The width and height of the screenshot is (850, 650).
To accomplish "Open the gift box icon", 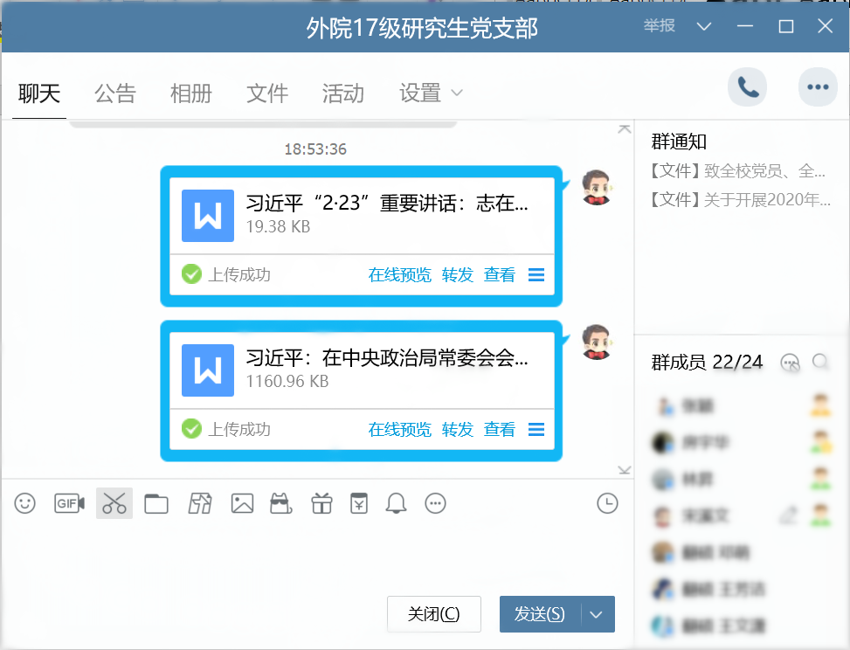I will [322, 503].
